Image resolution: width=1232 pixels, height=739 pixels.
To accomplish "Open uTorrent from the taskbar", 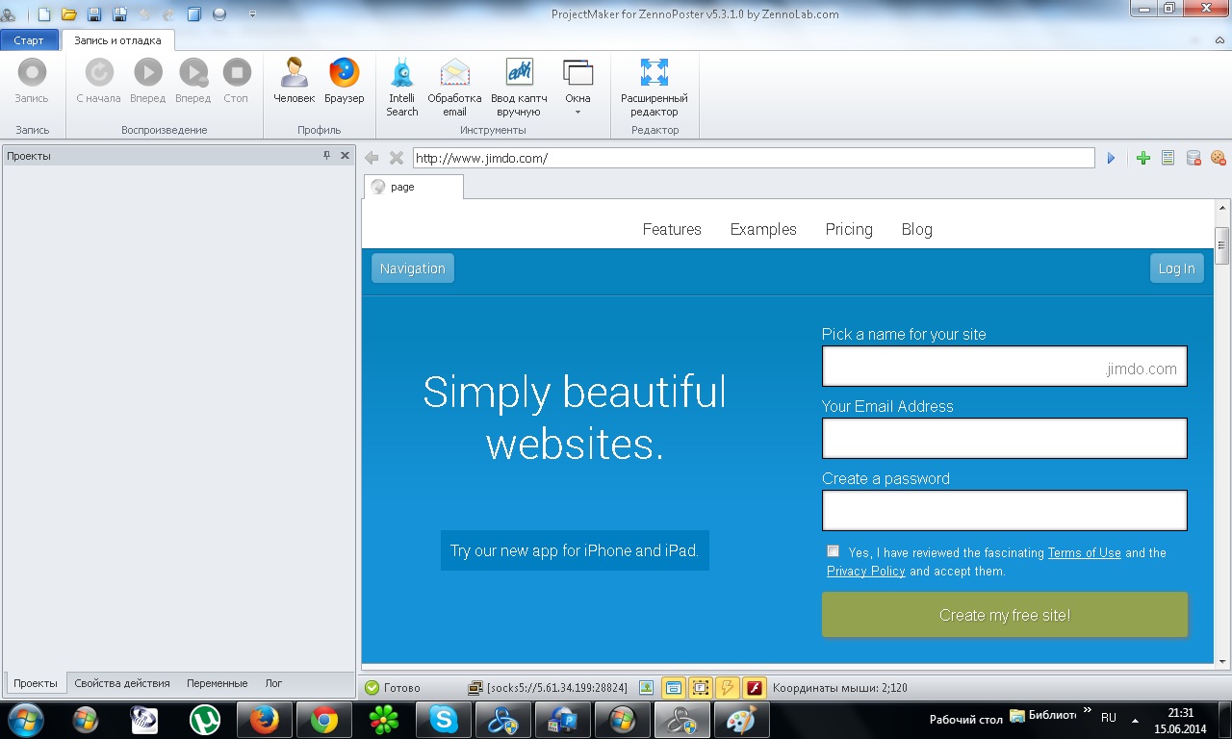I will click(x=204, y=720).
